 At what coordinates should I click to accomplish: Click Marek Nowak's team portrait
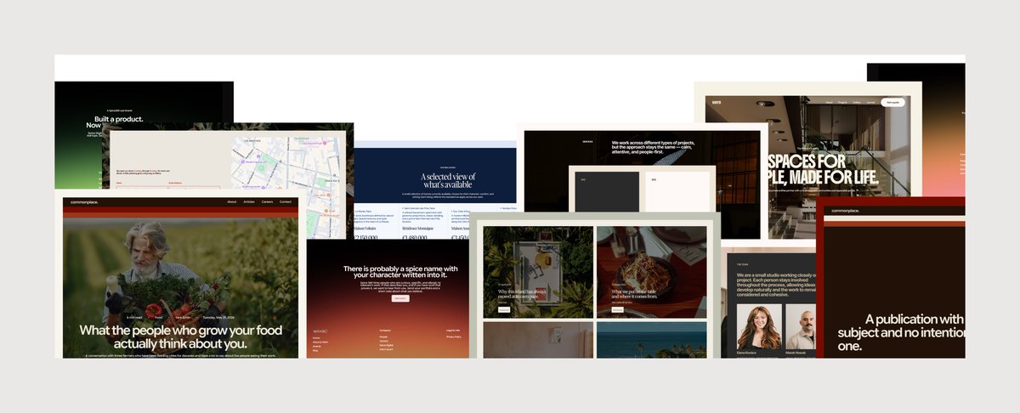point(801,327)
